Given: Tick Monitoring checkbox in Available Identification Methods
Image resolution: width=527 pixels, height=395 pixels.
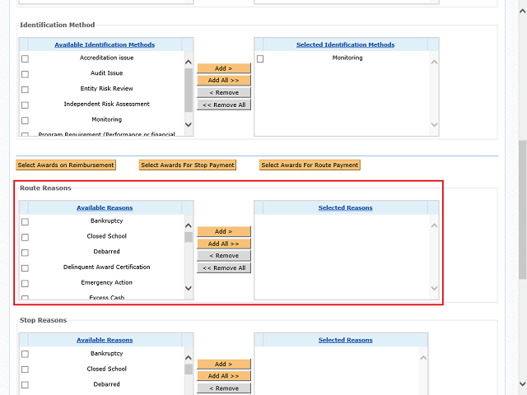Looking at the screenshot, I should 25,121.
